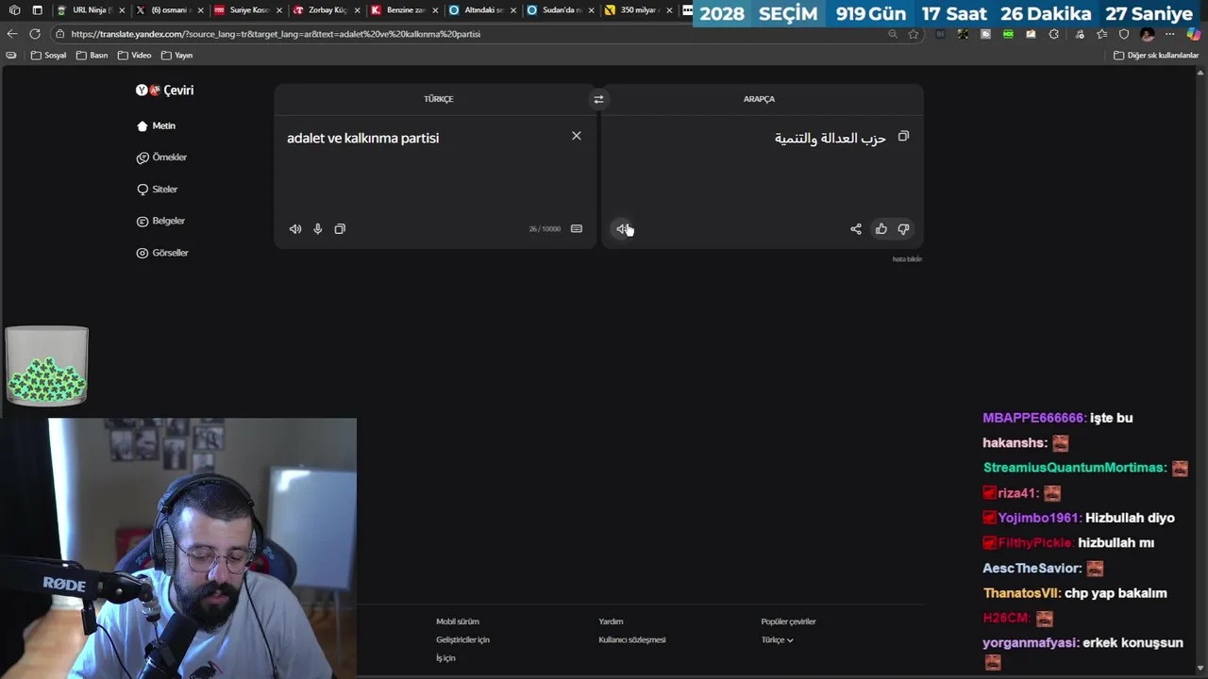
Task: Open the Yandex Çeviri logo home
Action: 164,91
